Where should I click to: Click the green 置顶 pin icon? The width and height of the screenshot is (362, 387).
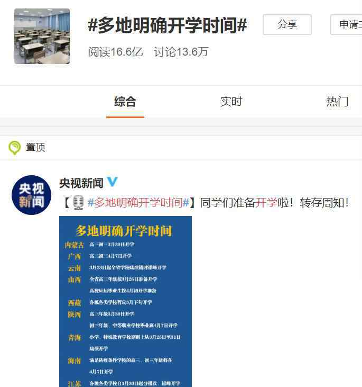(x=14, y=148)
